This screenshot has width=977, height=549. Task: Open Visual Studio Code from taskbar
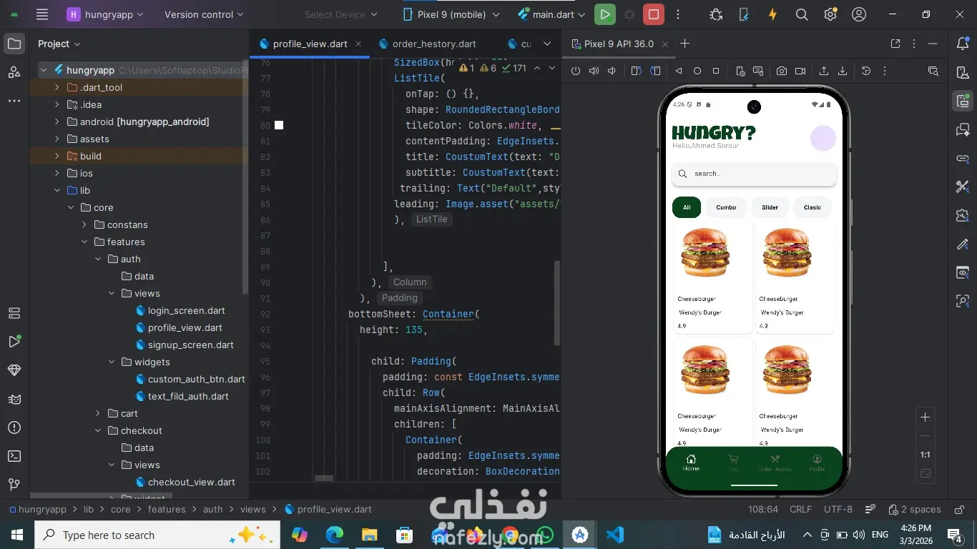(615, 535)
